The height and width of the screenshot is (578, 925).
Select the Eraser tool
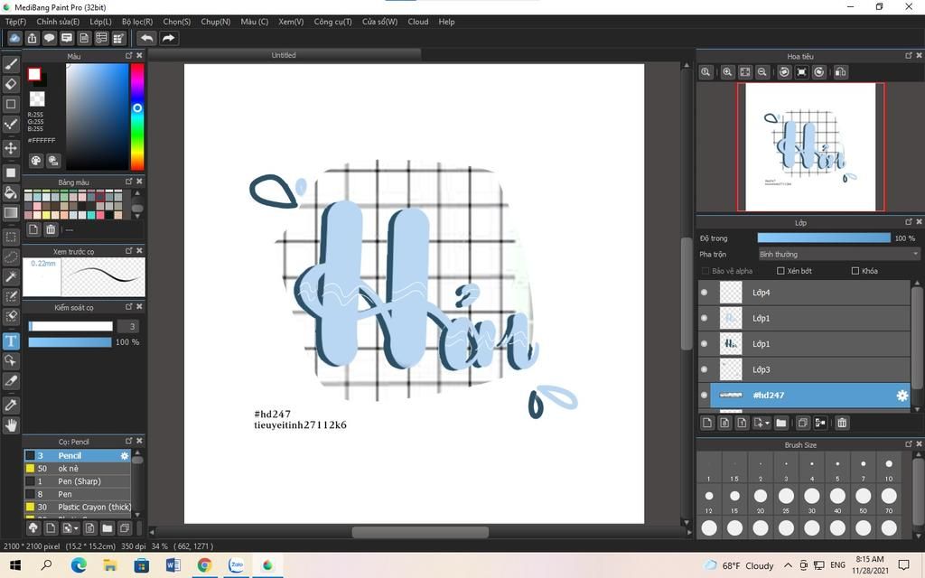11,84
